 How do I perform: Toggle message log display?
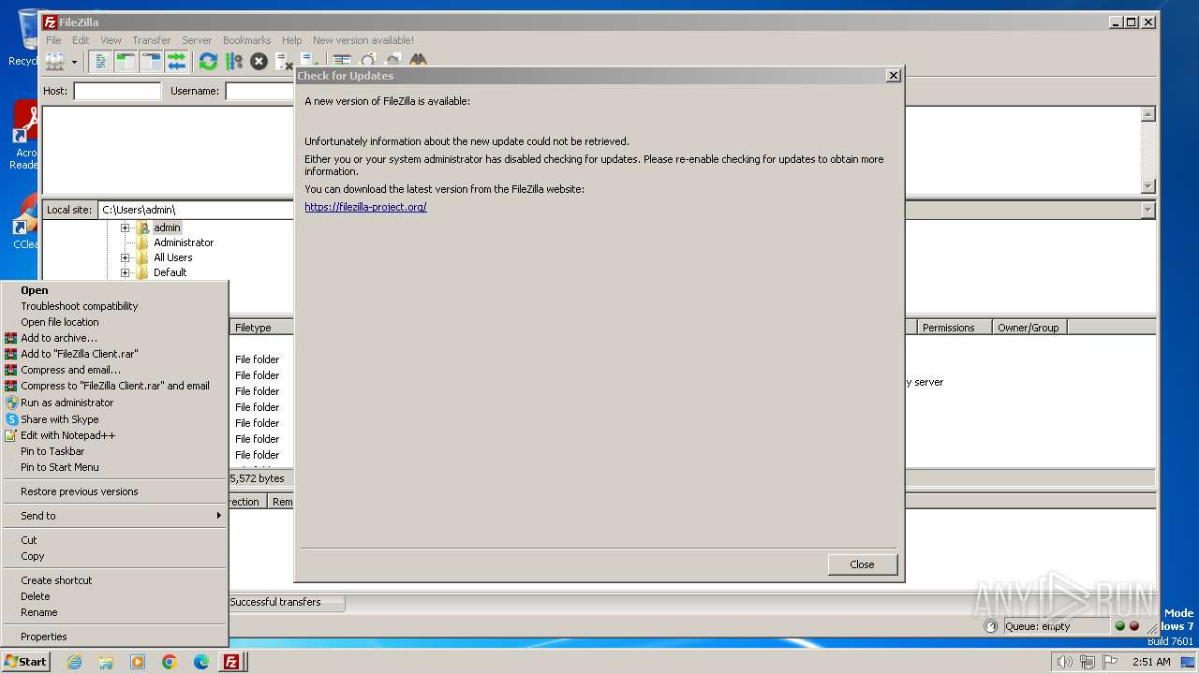(x=100, y=62)
